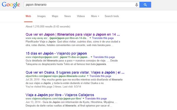Click the www.viajandoporjapon.com green URL text

click(x=58, y=57)
